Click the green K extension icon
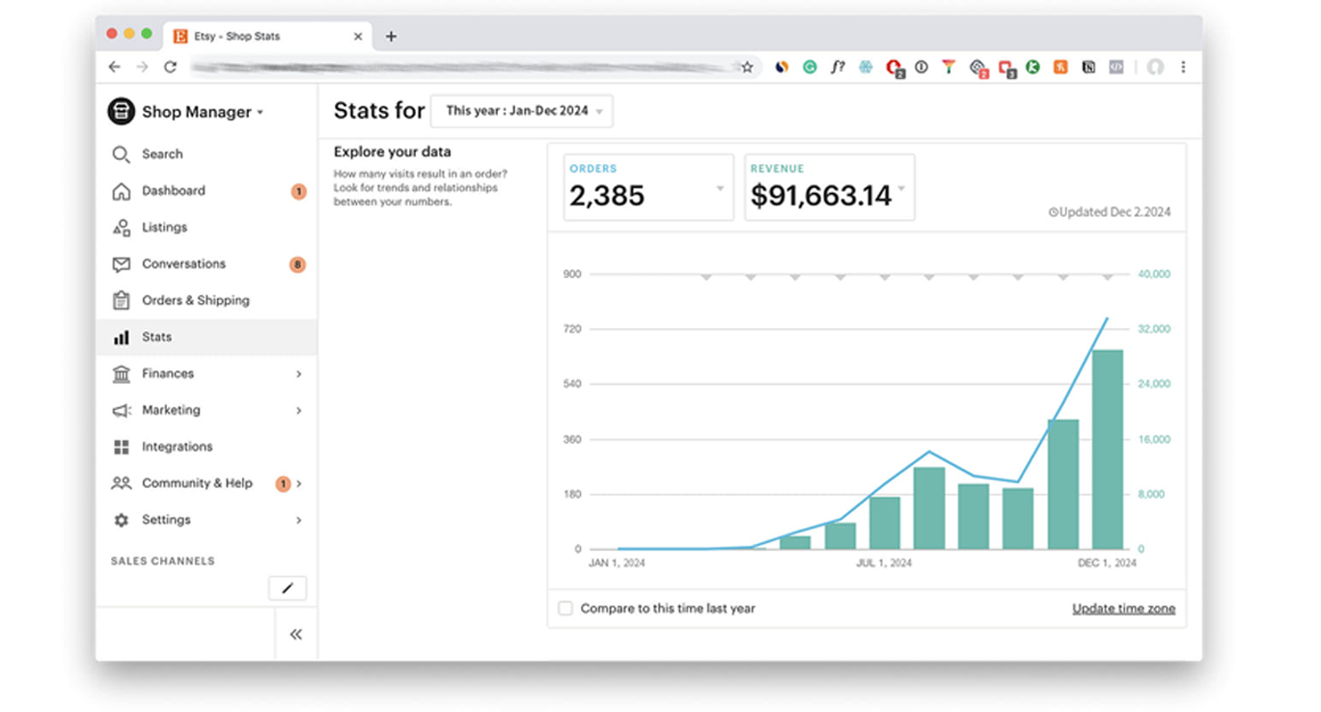 click(x=1032, y=68)
